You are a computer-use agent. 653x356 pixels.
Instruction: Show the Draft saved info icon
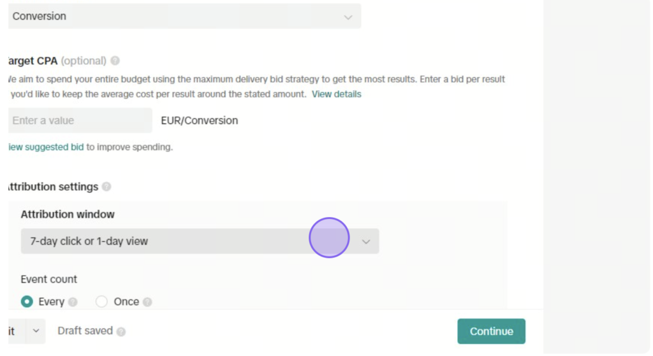coord(121,331)
